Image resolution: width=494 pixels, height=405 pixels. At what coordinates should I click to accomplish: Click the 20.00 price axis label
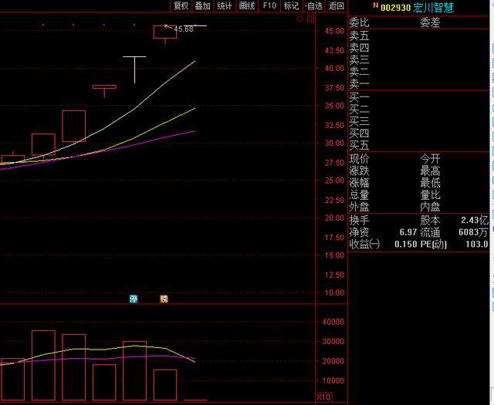pyautogui.click(x=334, y=218)
